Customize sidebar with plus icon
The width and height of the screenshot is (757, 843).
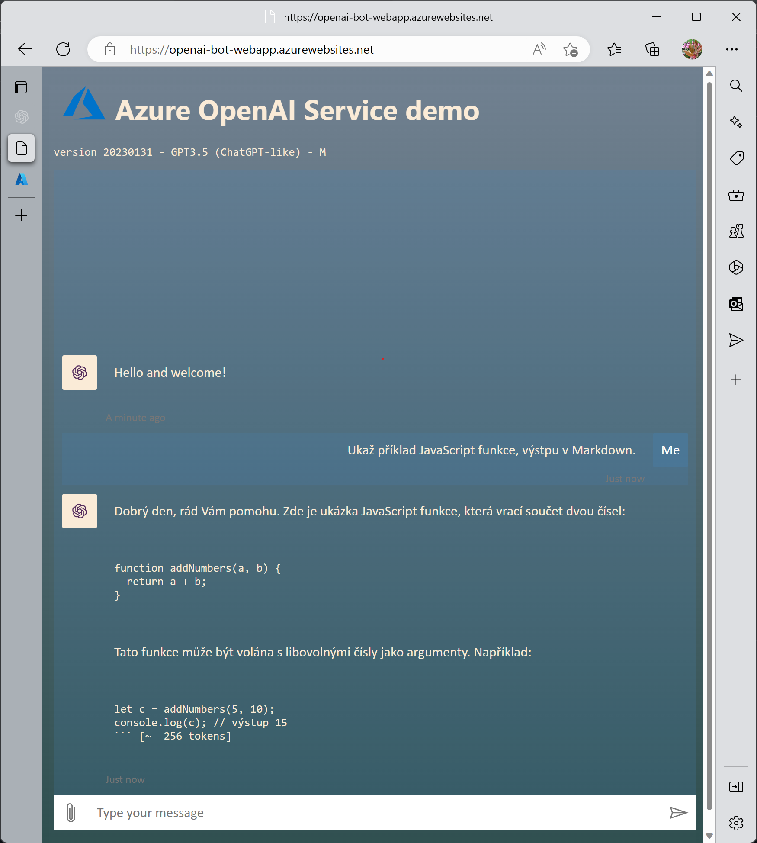click(736, 380)
